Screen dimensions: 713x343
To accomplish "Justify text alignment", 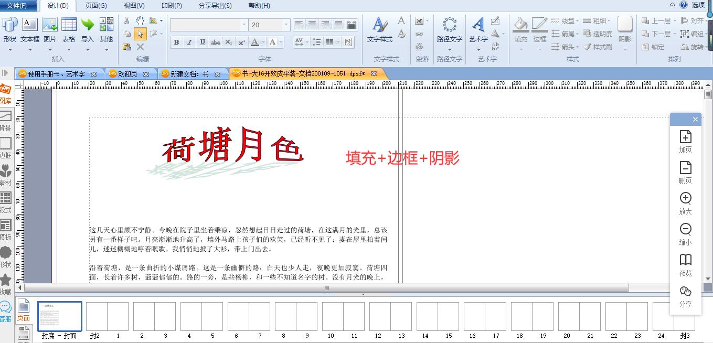I will tap(338, 25).
